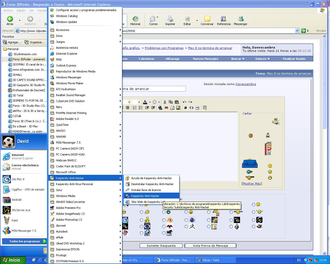Click the Imprimir printer icon
The height and width of the screenshot is (264, 330).
(x=170, y=21)
